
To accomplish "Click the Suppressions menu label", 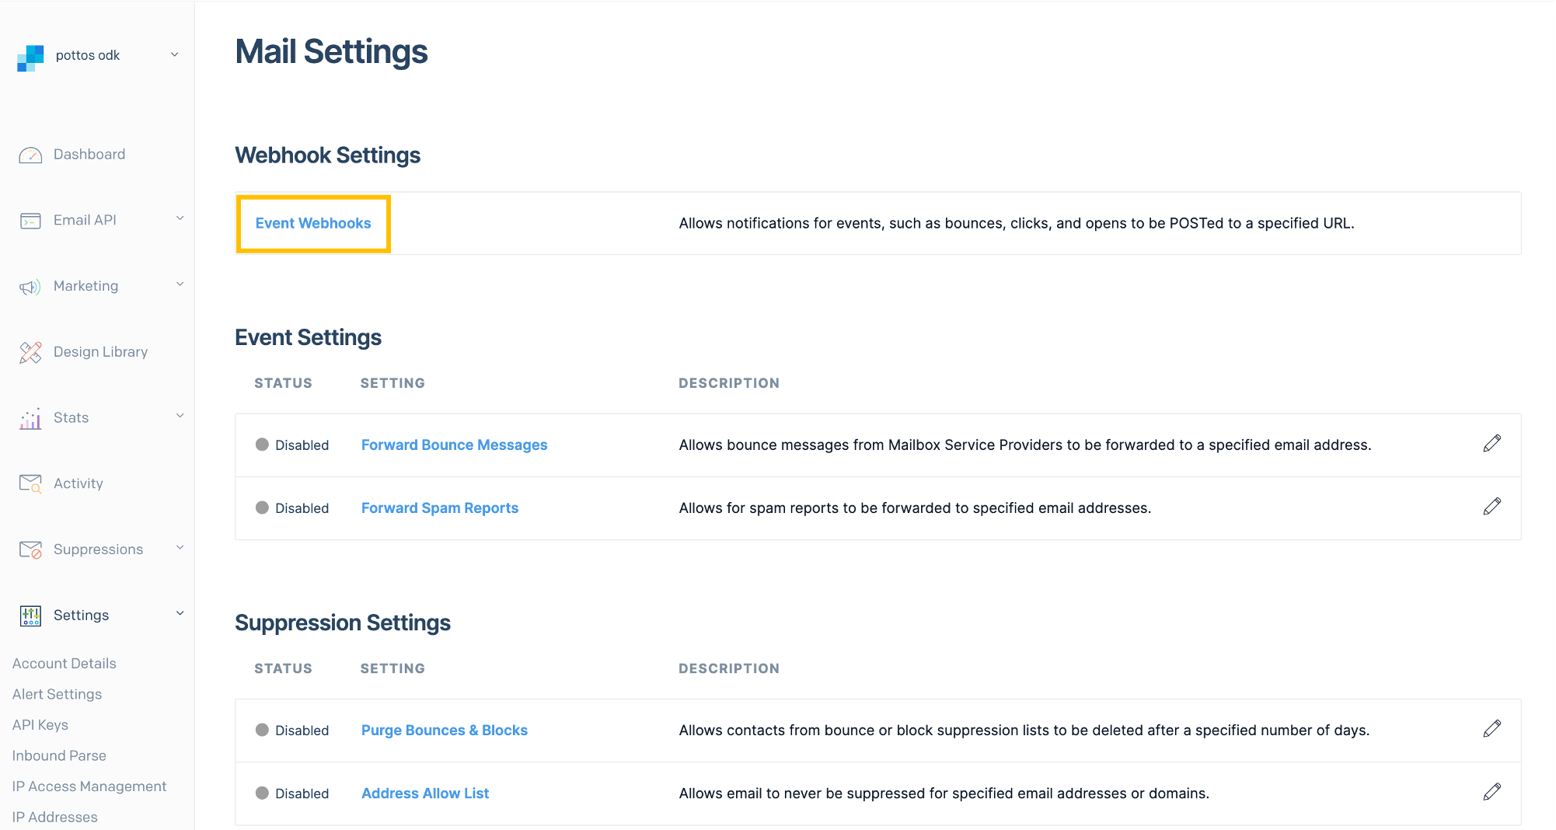I will pyautogui.click(x=98, y=549).
